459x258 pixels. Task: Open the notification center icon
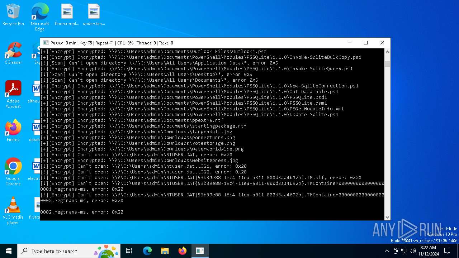[447, 251]
